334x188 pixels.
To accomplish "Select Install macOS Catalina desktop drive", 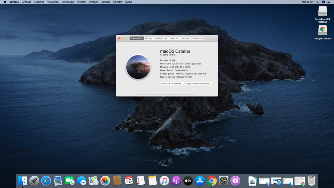I will (x=323, y=14).
